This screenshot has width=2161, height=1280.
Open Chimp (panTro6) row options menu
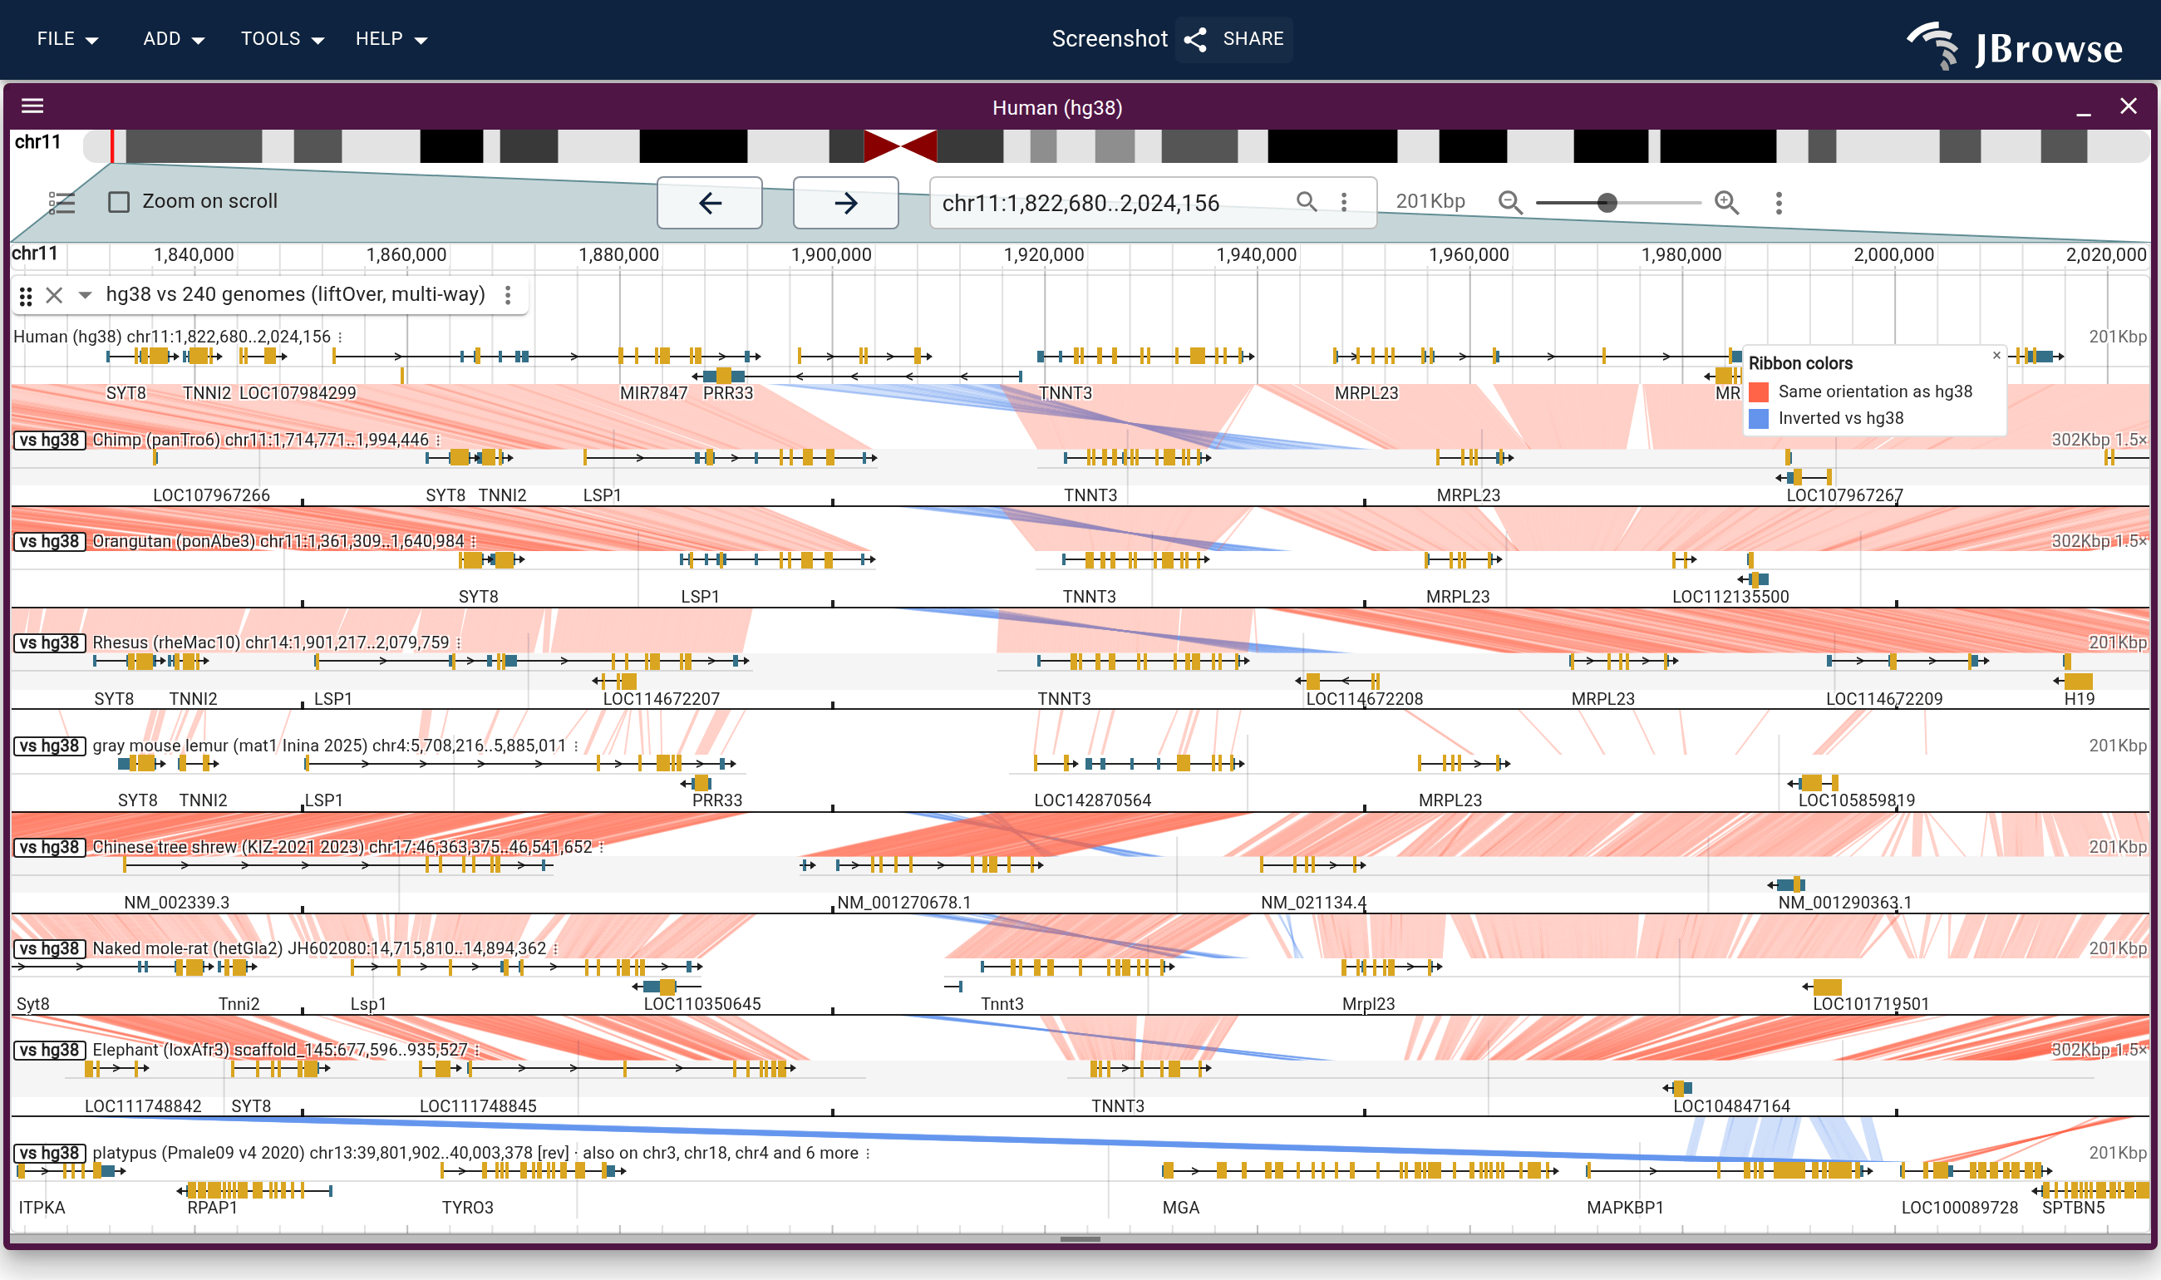438,440
